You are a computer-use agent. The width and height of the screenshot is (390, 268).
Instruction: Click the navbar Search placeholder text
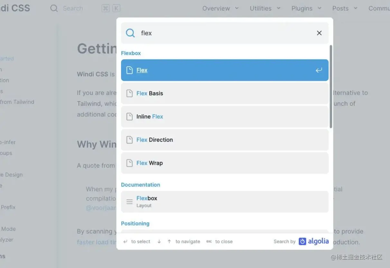(73, 8)
